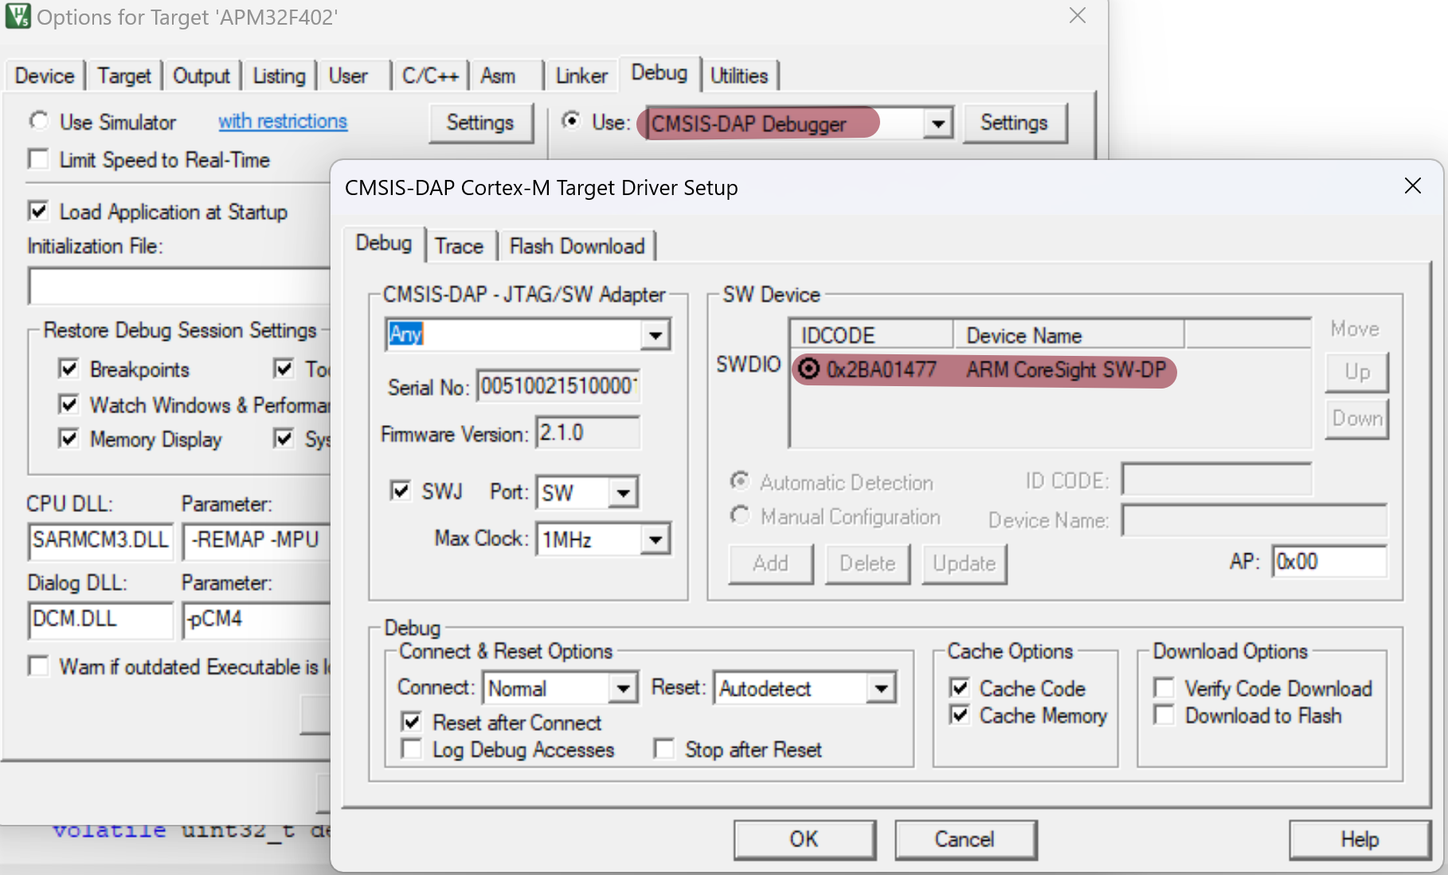Switch to the Listing tab
Image resolution: width=1448 pixels, height=875 pixels.
click(x=279, y=76)
